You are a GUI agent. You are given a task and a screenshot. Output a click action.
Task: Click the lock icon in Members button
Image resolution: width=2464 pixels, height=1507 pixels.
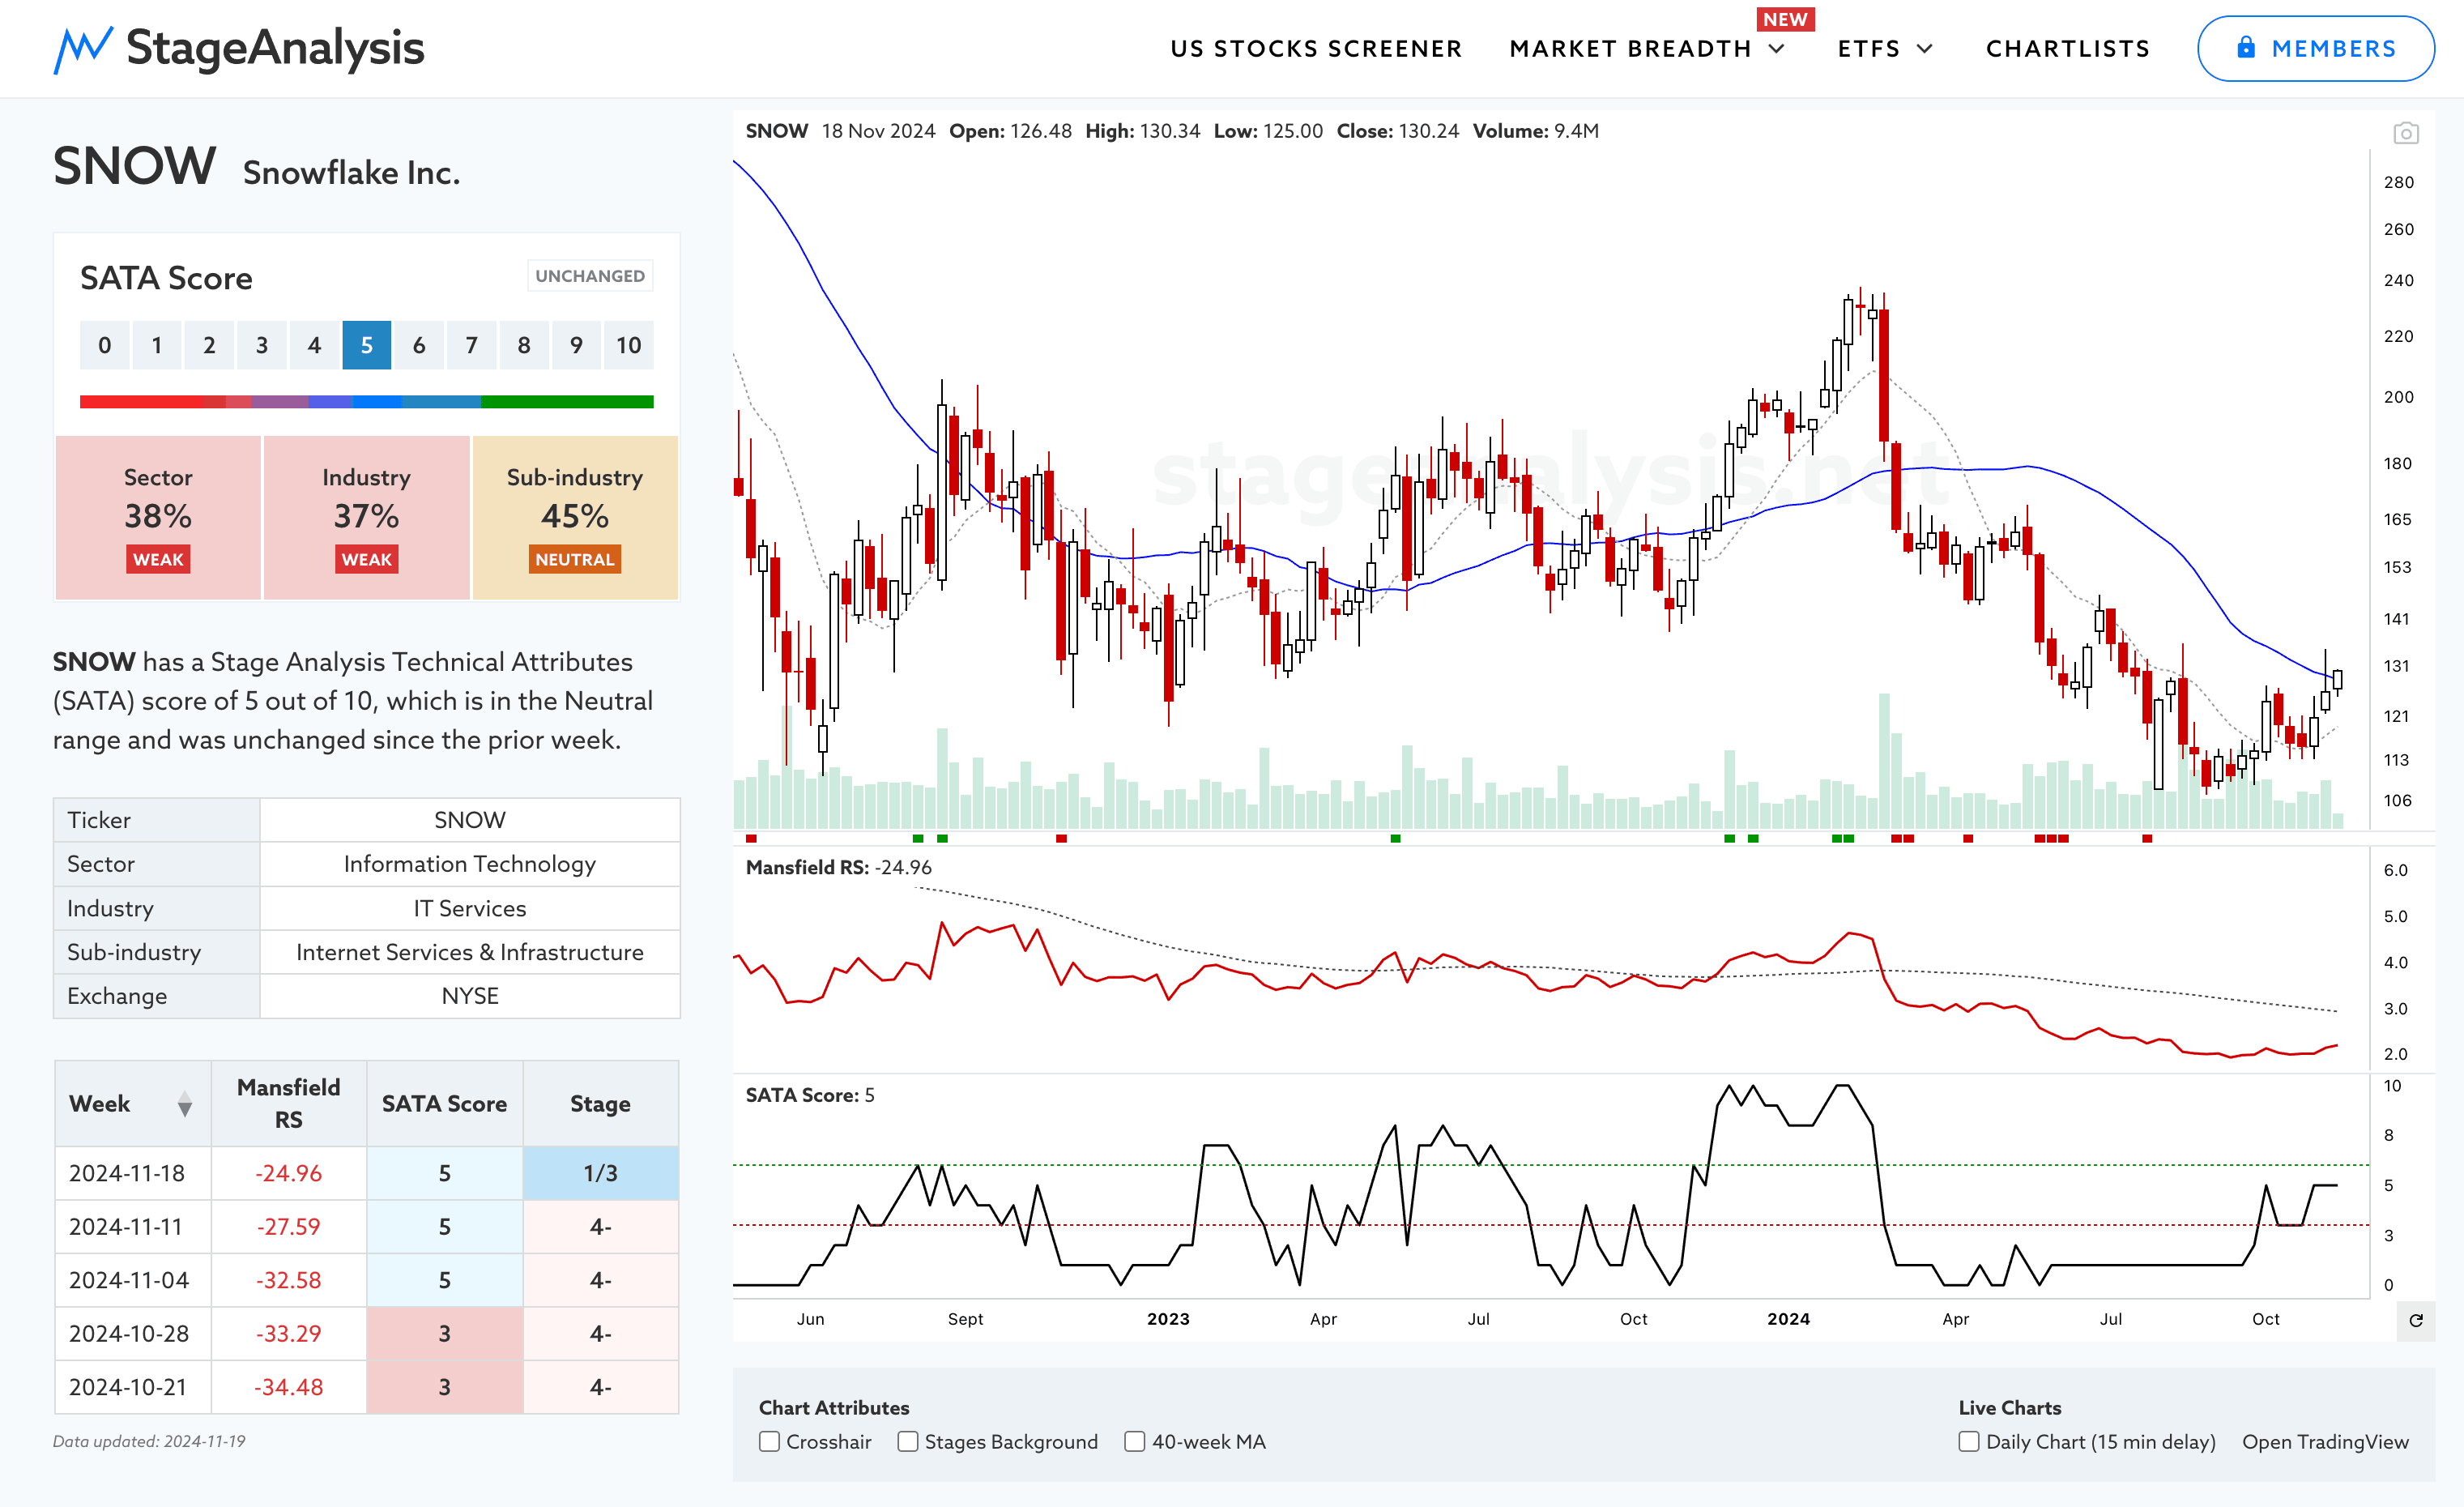coord(2245,47)
